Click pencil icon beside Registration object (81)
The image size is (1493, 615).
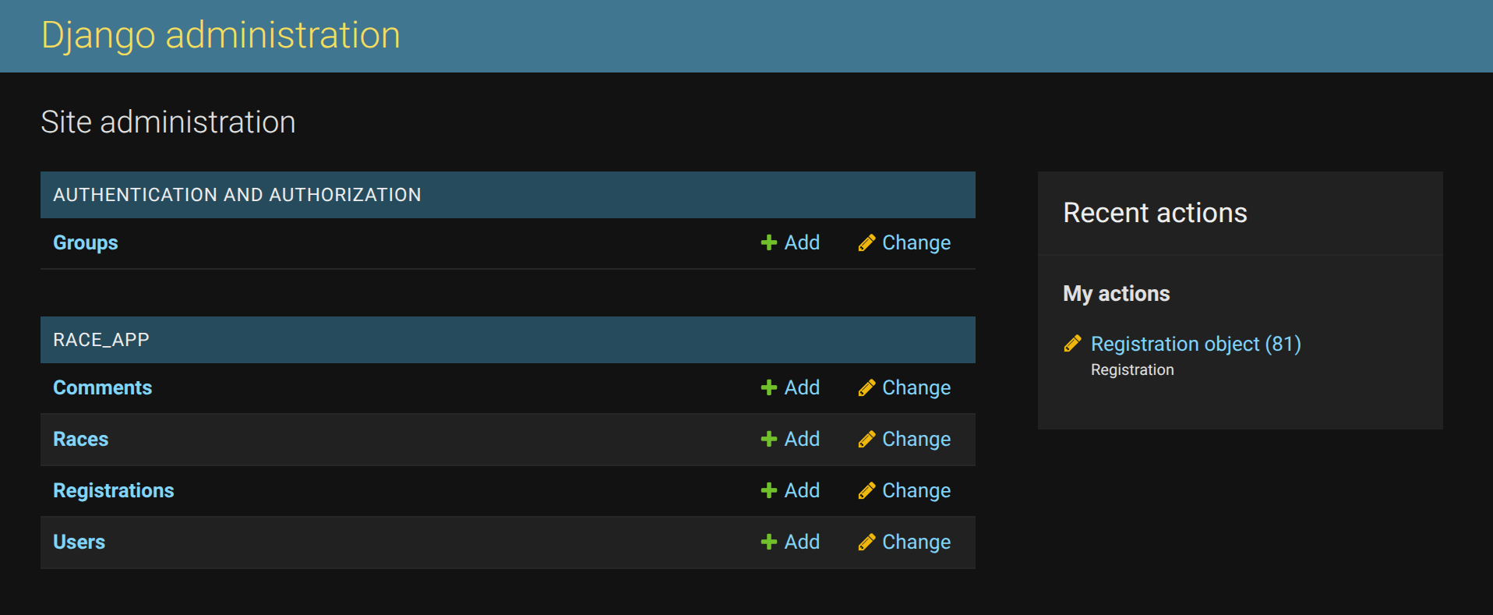tap(1072, 344)
